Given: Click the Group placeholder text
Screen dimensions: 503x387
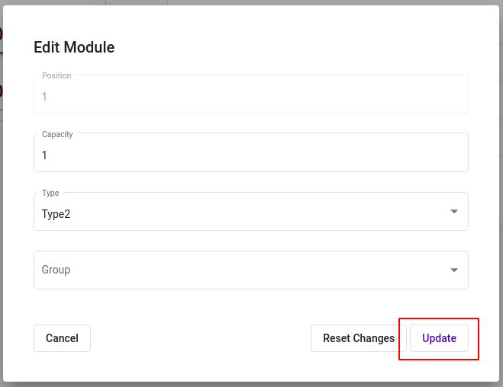Looking at the screenshot, I should 56,270.
